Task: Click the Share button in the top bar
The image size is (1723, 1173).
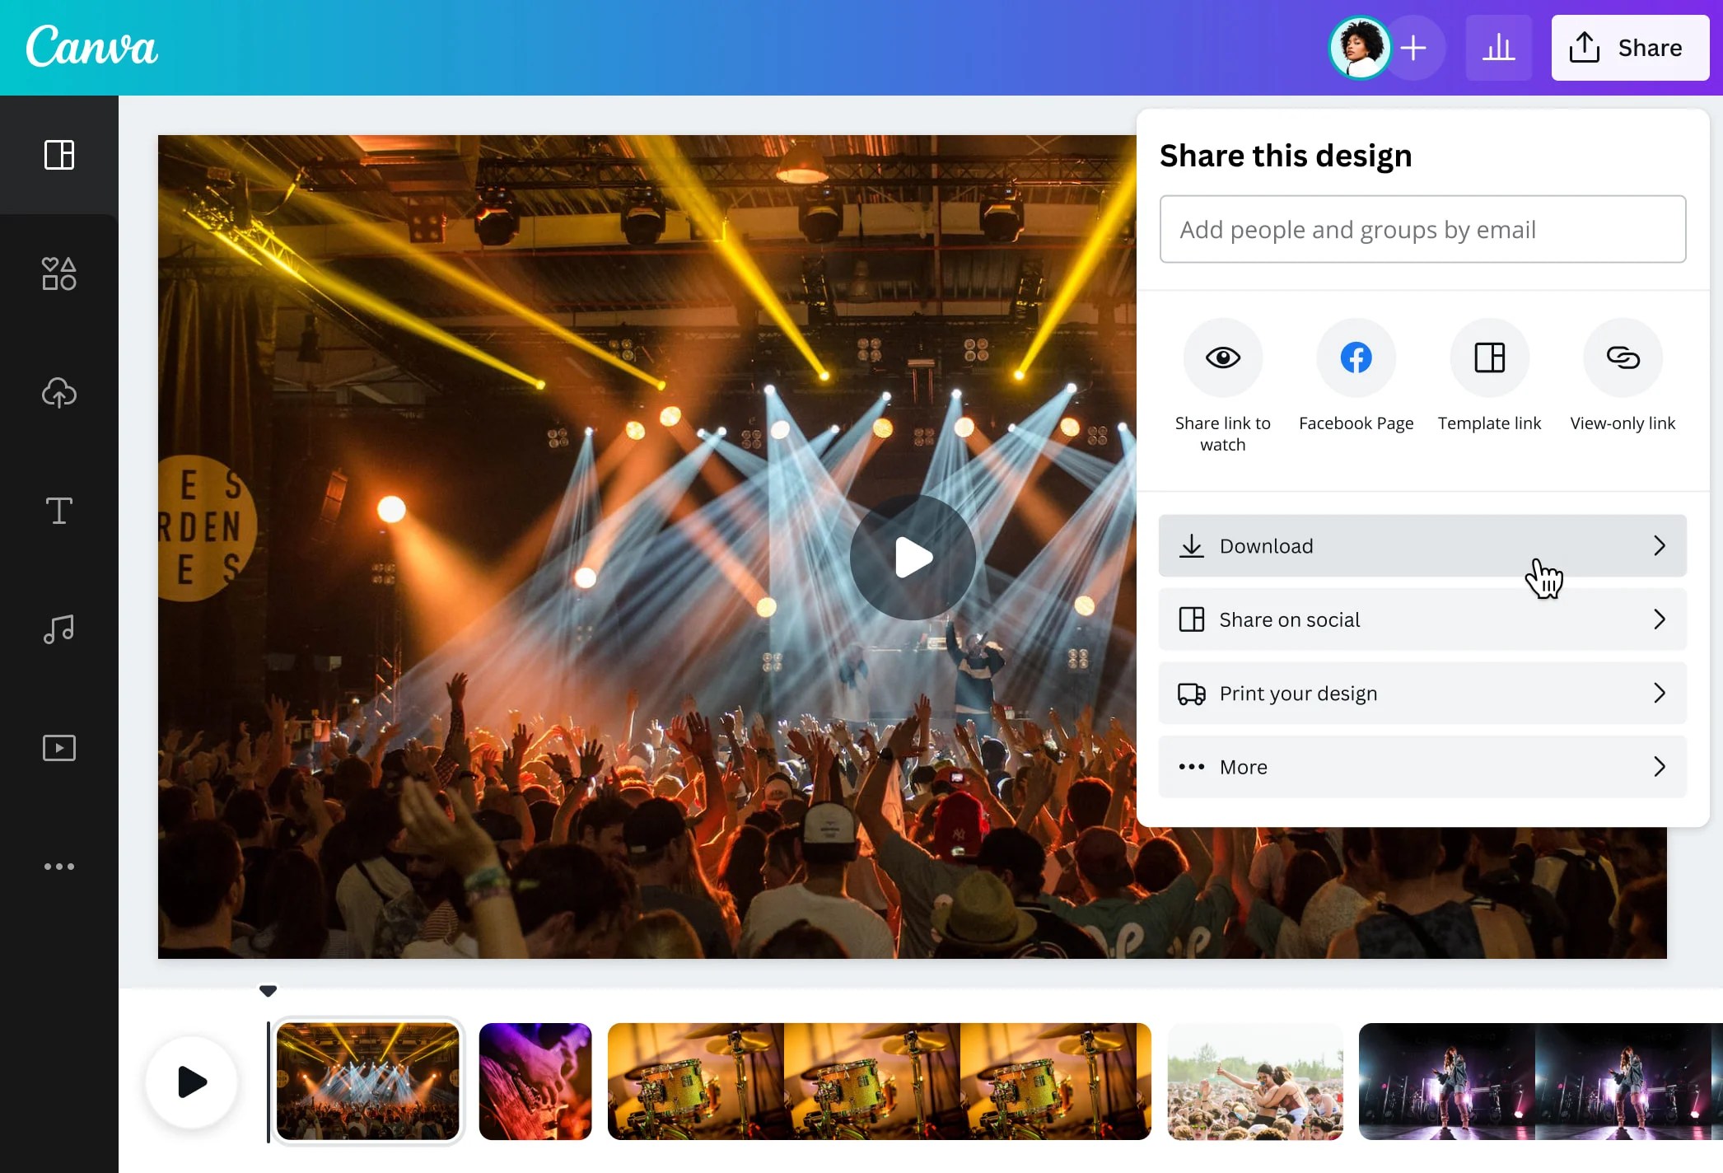Action: pos(1629,47)
